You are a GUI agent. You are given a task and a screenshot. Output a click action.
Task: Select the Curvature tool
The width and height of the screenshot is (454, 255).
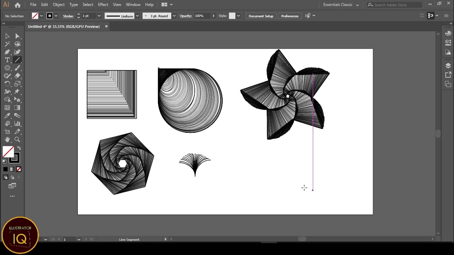(17, 52)
